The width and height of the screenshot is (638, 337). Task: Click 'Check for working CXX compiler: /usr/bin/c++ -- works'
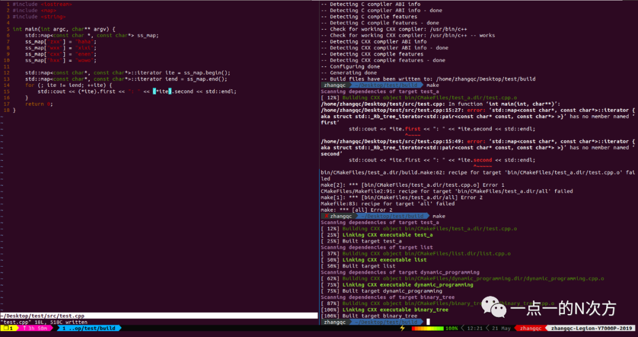coord(408,35)
